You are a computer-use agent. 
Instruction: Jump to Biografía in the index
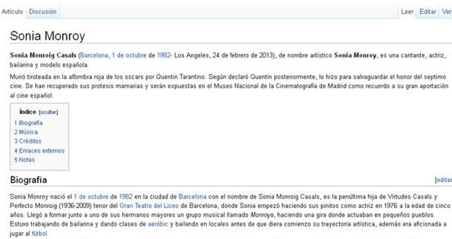29,123
